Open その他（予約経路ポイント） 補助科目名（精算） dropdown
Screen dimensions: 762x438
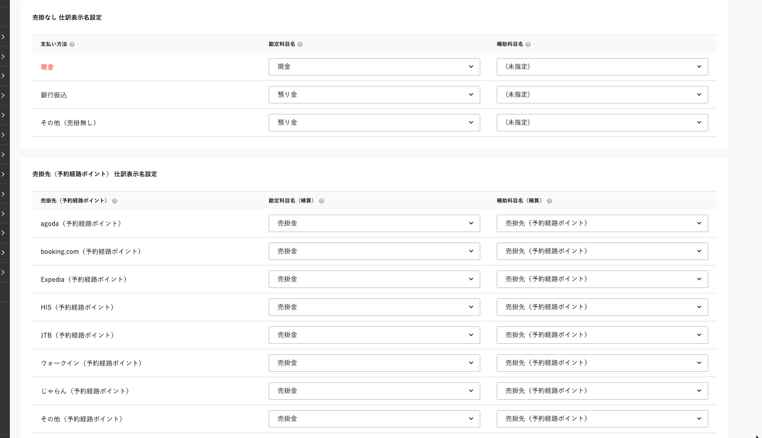tap(602, 419)
